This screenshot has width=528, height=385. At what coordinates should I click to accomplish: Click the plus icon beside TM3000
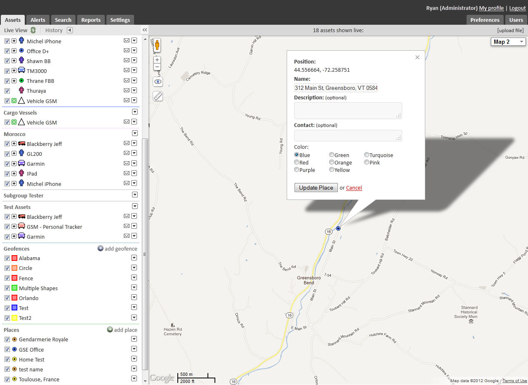coord(14,70)
